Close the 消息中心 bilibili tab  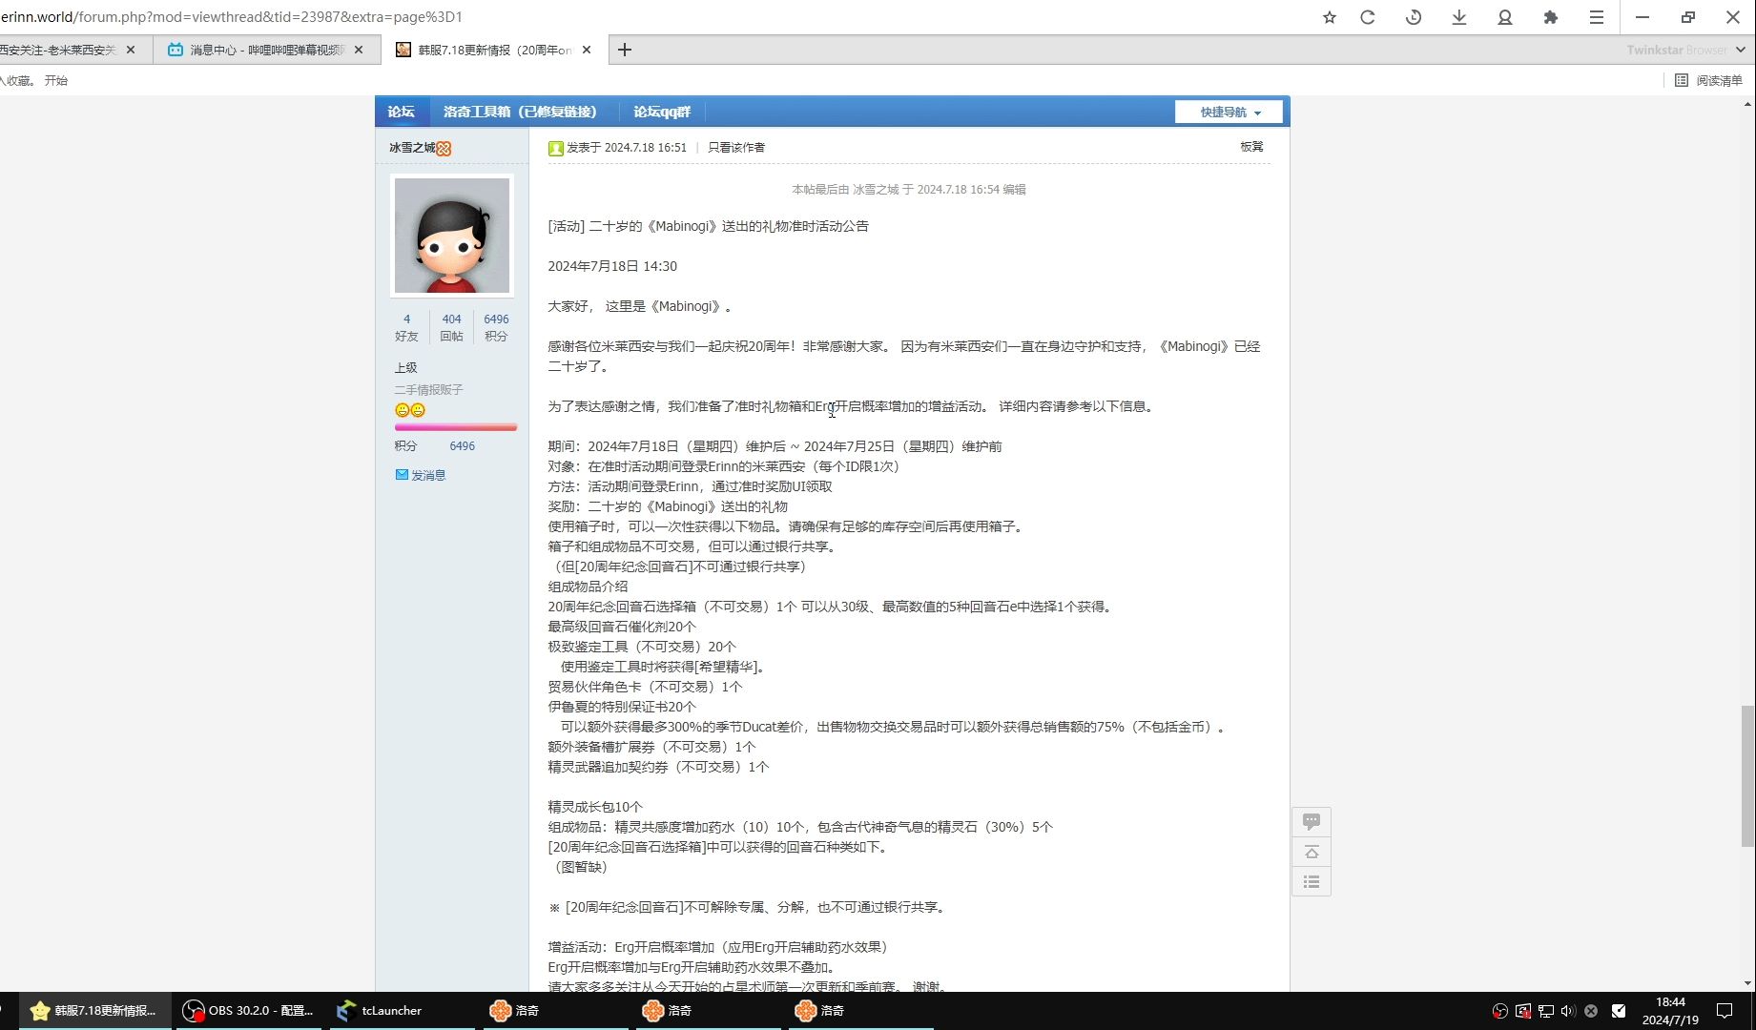click(359, 50)
